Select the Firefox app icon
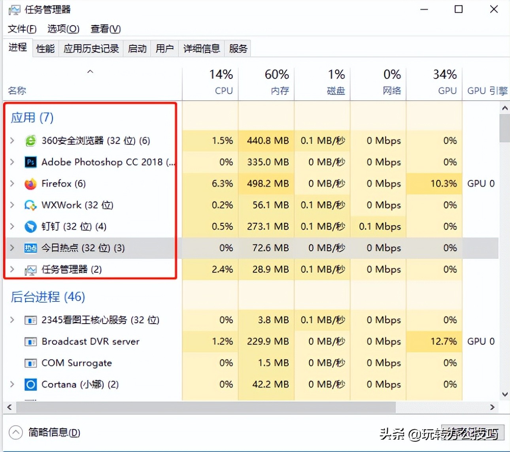 (x=30, y=183)
